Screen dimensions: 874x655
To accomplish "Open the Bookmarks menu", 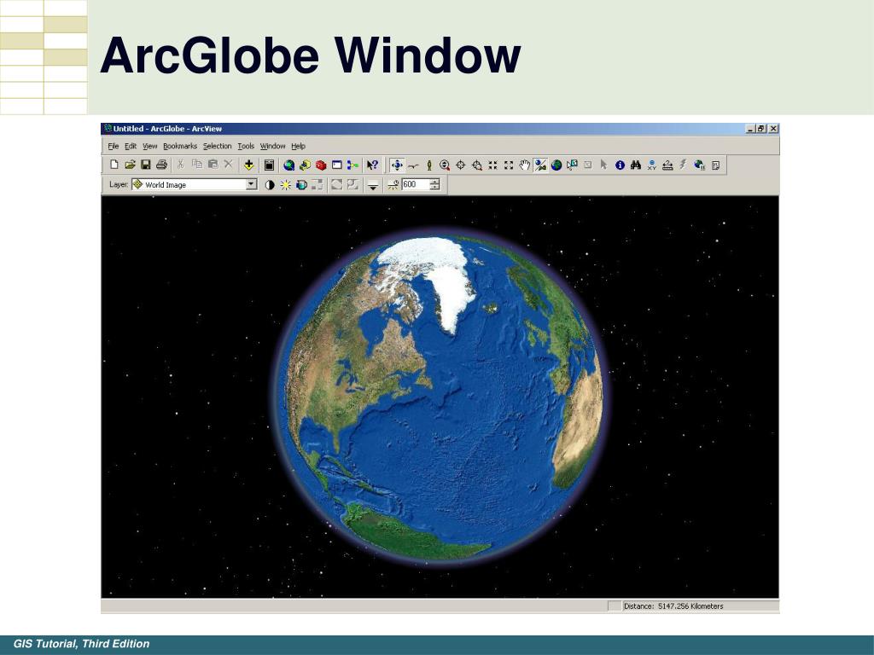I will click(180, 146).
